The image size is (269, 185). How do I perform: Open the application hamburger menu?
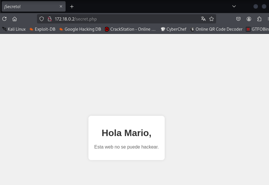point(268,19)
